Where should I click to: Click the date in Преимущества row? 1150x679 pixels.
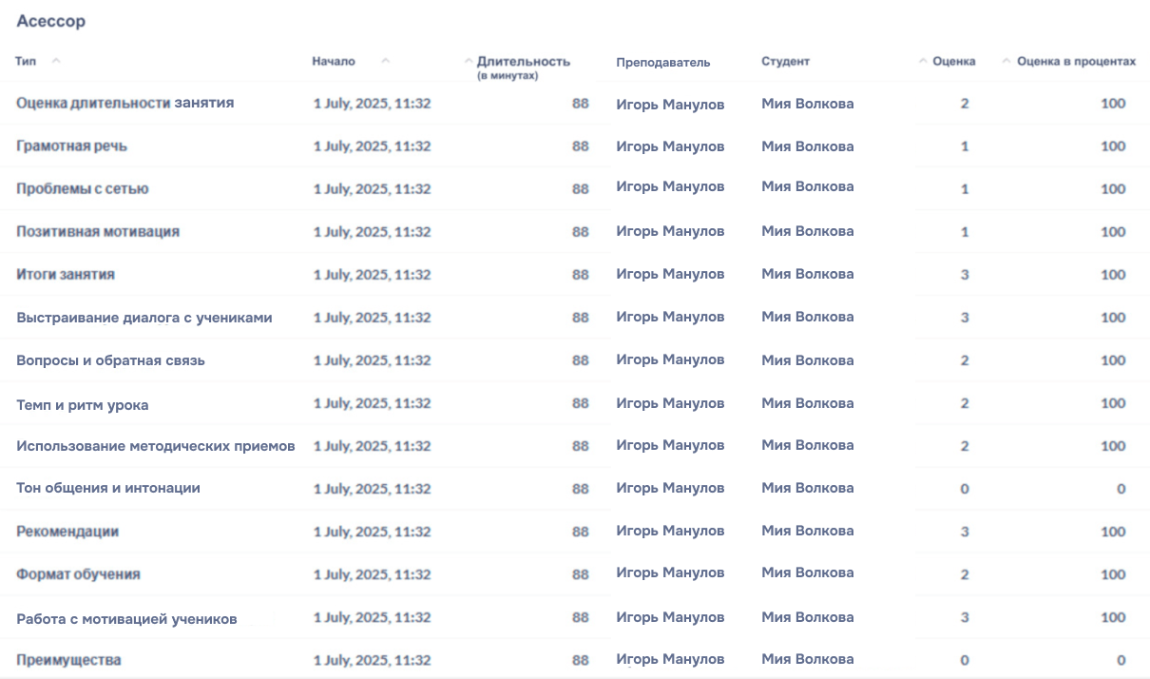pyautogui.click(x=372, y=660)
